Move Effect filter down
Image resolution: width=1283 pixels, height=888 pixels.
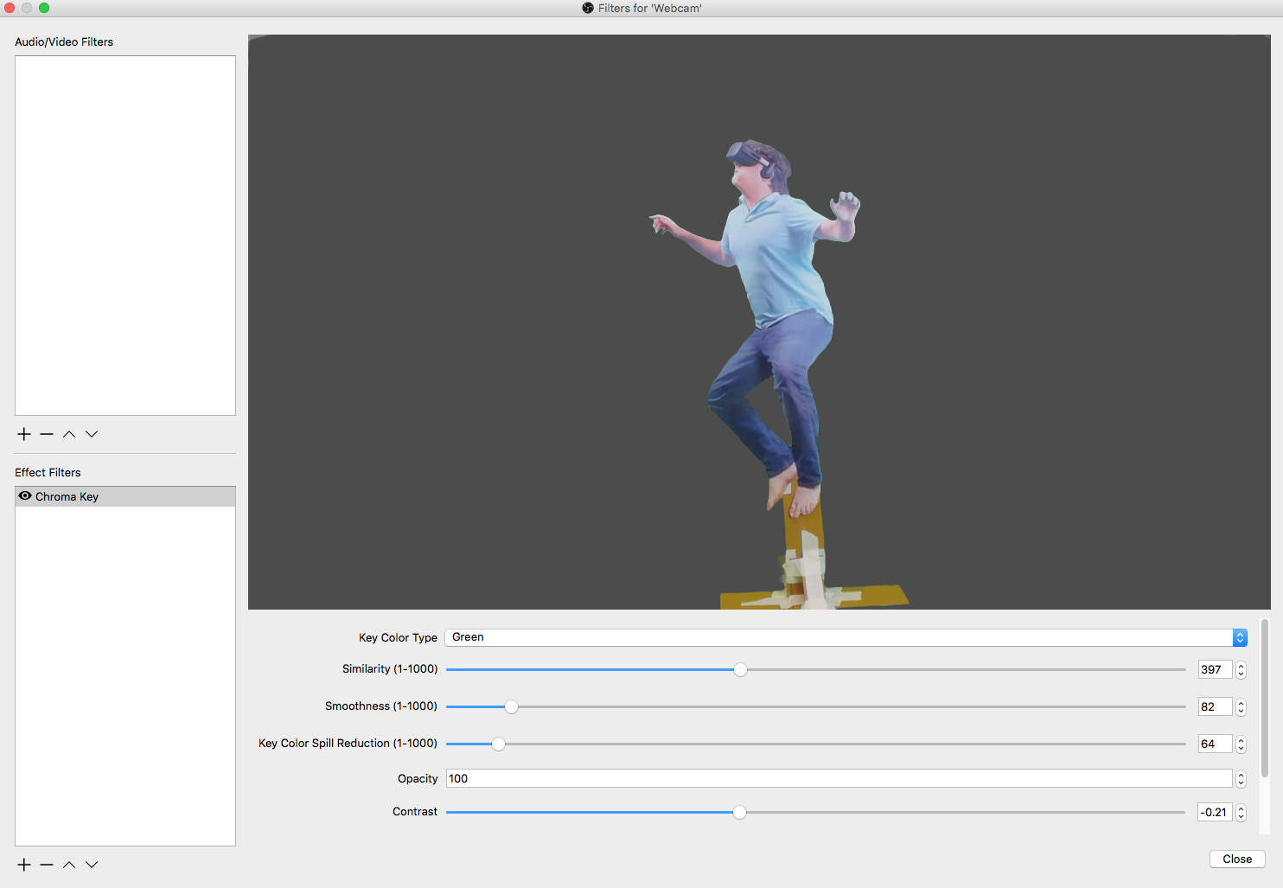coord(92,865)
